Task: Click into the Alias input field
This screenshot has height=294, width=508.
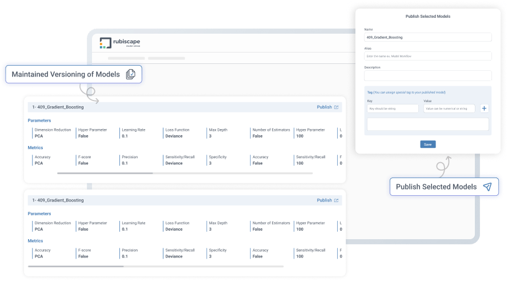Action: click(x=427, y=56)
